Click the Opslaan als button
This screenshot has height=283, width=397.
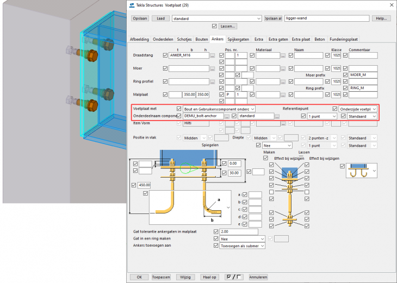tap(273, 18)
